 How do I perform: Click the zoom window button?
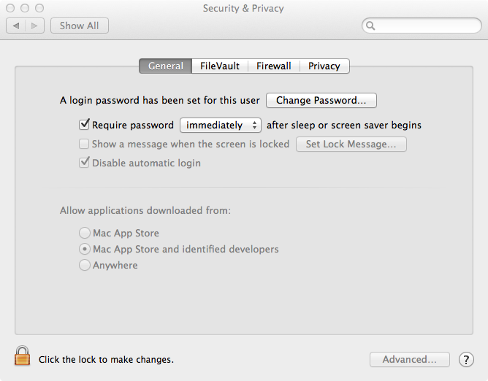click(x=38, y=8)
